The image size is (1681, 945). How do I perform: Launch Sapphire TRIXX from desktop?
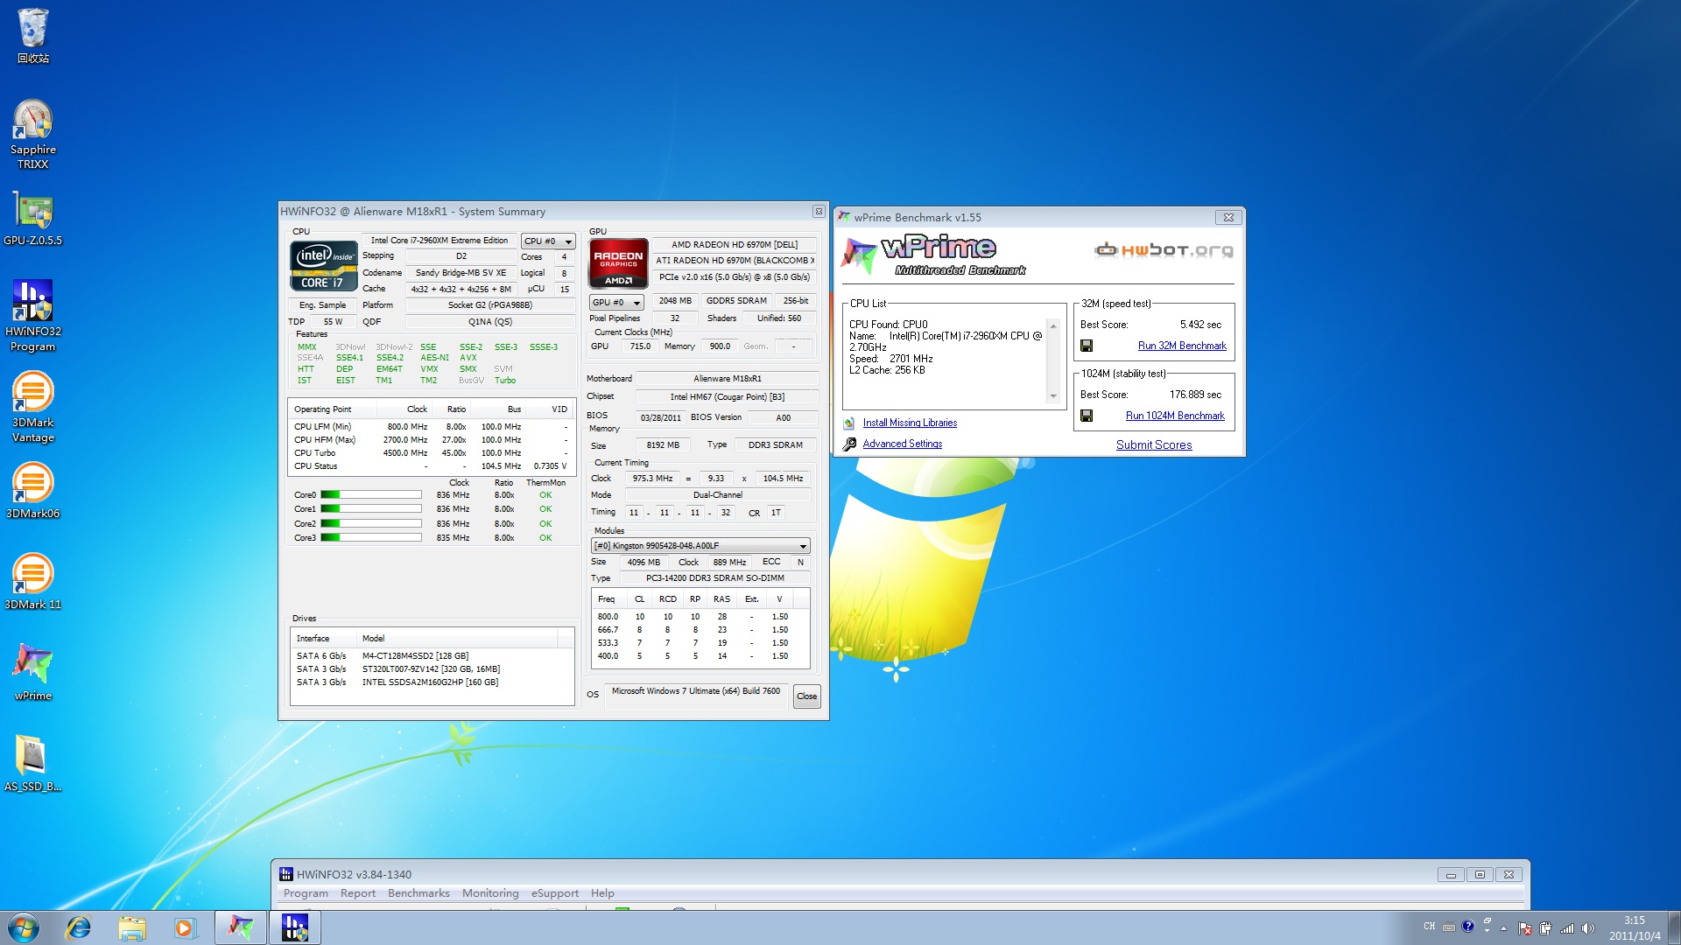coord(33,135)
